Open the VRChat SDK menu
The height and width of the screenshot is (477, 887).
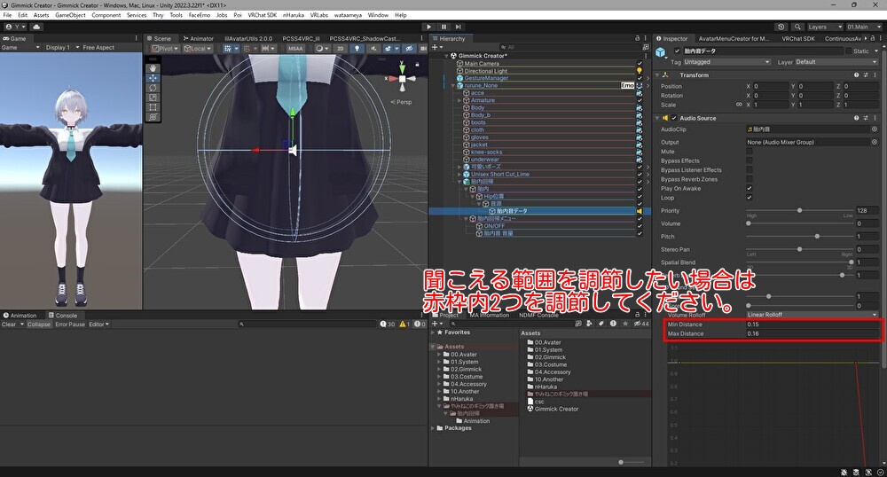pos(262,15)
